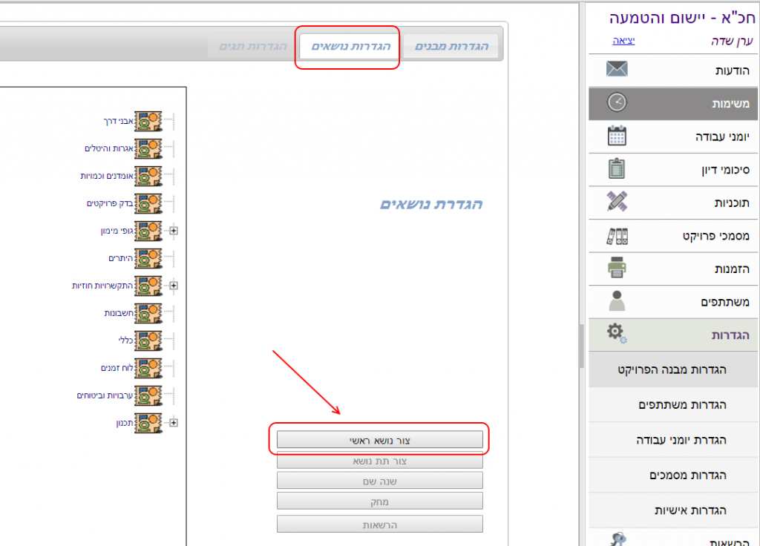The width and height of the screenshot is (760, 546).
Task: Switch to the הגדרות מבנים tab
Action: point(451,47)
